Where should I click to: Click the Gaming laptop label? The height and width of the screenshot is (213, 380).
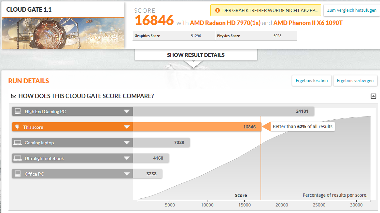coord(39,143)
